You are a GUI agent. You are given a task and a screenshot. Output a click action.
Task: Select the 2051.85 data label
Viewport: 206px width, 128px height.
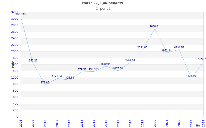point(142,48)
